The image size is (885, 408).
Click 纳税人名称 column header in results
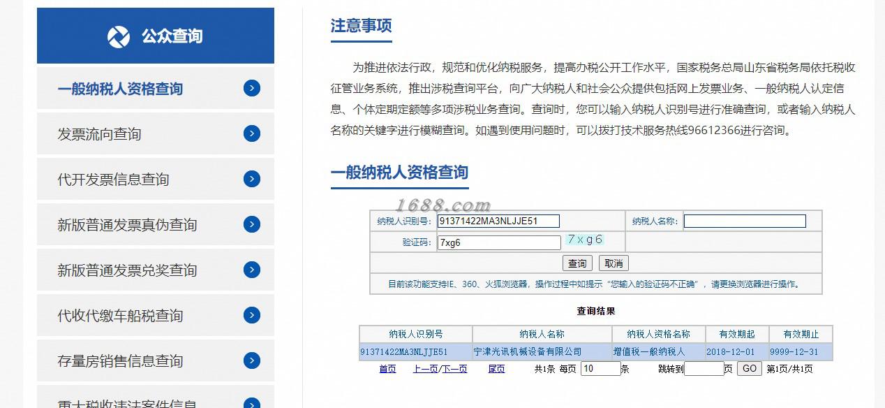click(x=542, y=334)
